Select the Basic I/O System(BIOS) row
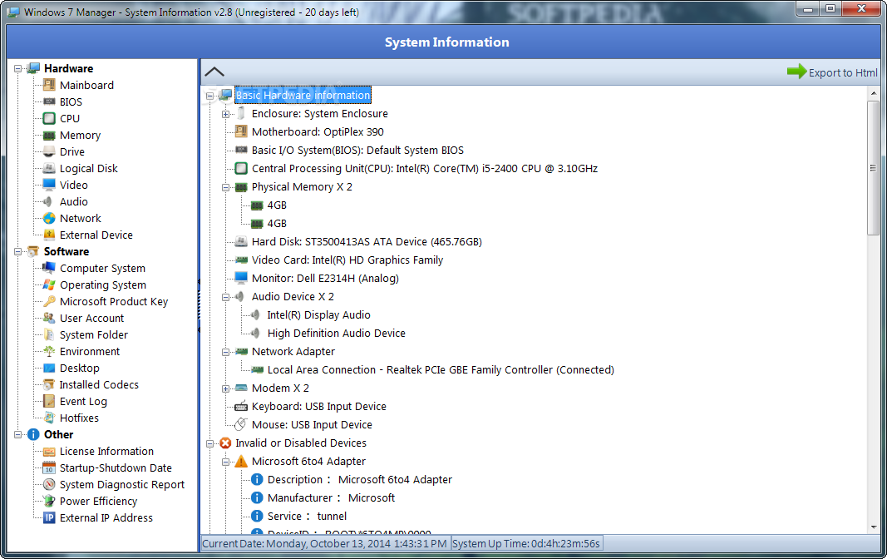 (357, 150)
